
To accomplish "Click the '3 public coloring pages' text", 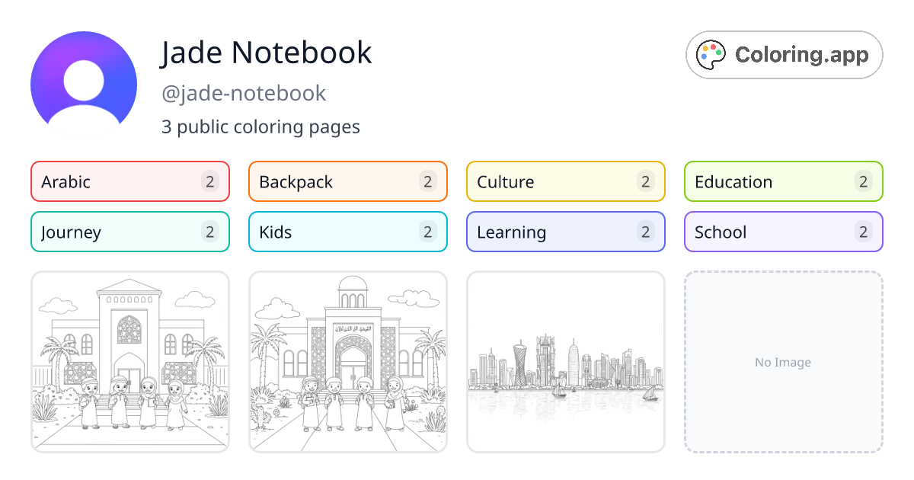I will (260, 126).
